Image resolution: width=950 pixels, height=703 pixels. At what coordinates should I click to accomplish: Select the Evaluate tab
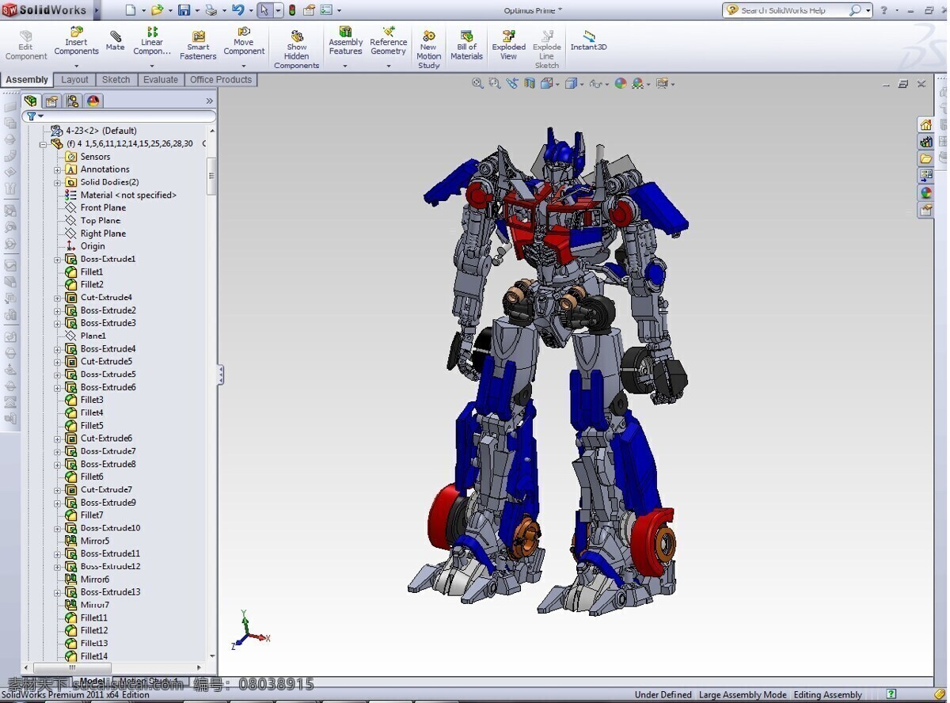pos(161,80)
